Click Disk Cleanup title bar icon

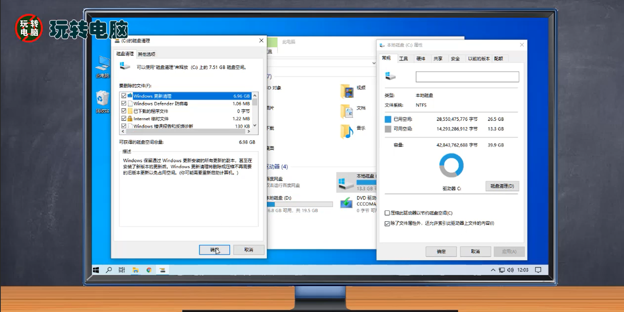click(117, 41)
